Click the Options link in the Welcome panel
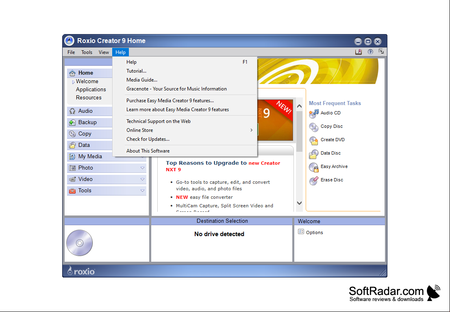Screen dimensions: 450x312 click(314, 232)
